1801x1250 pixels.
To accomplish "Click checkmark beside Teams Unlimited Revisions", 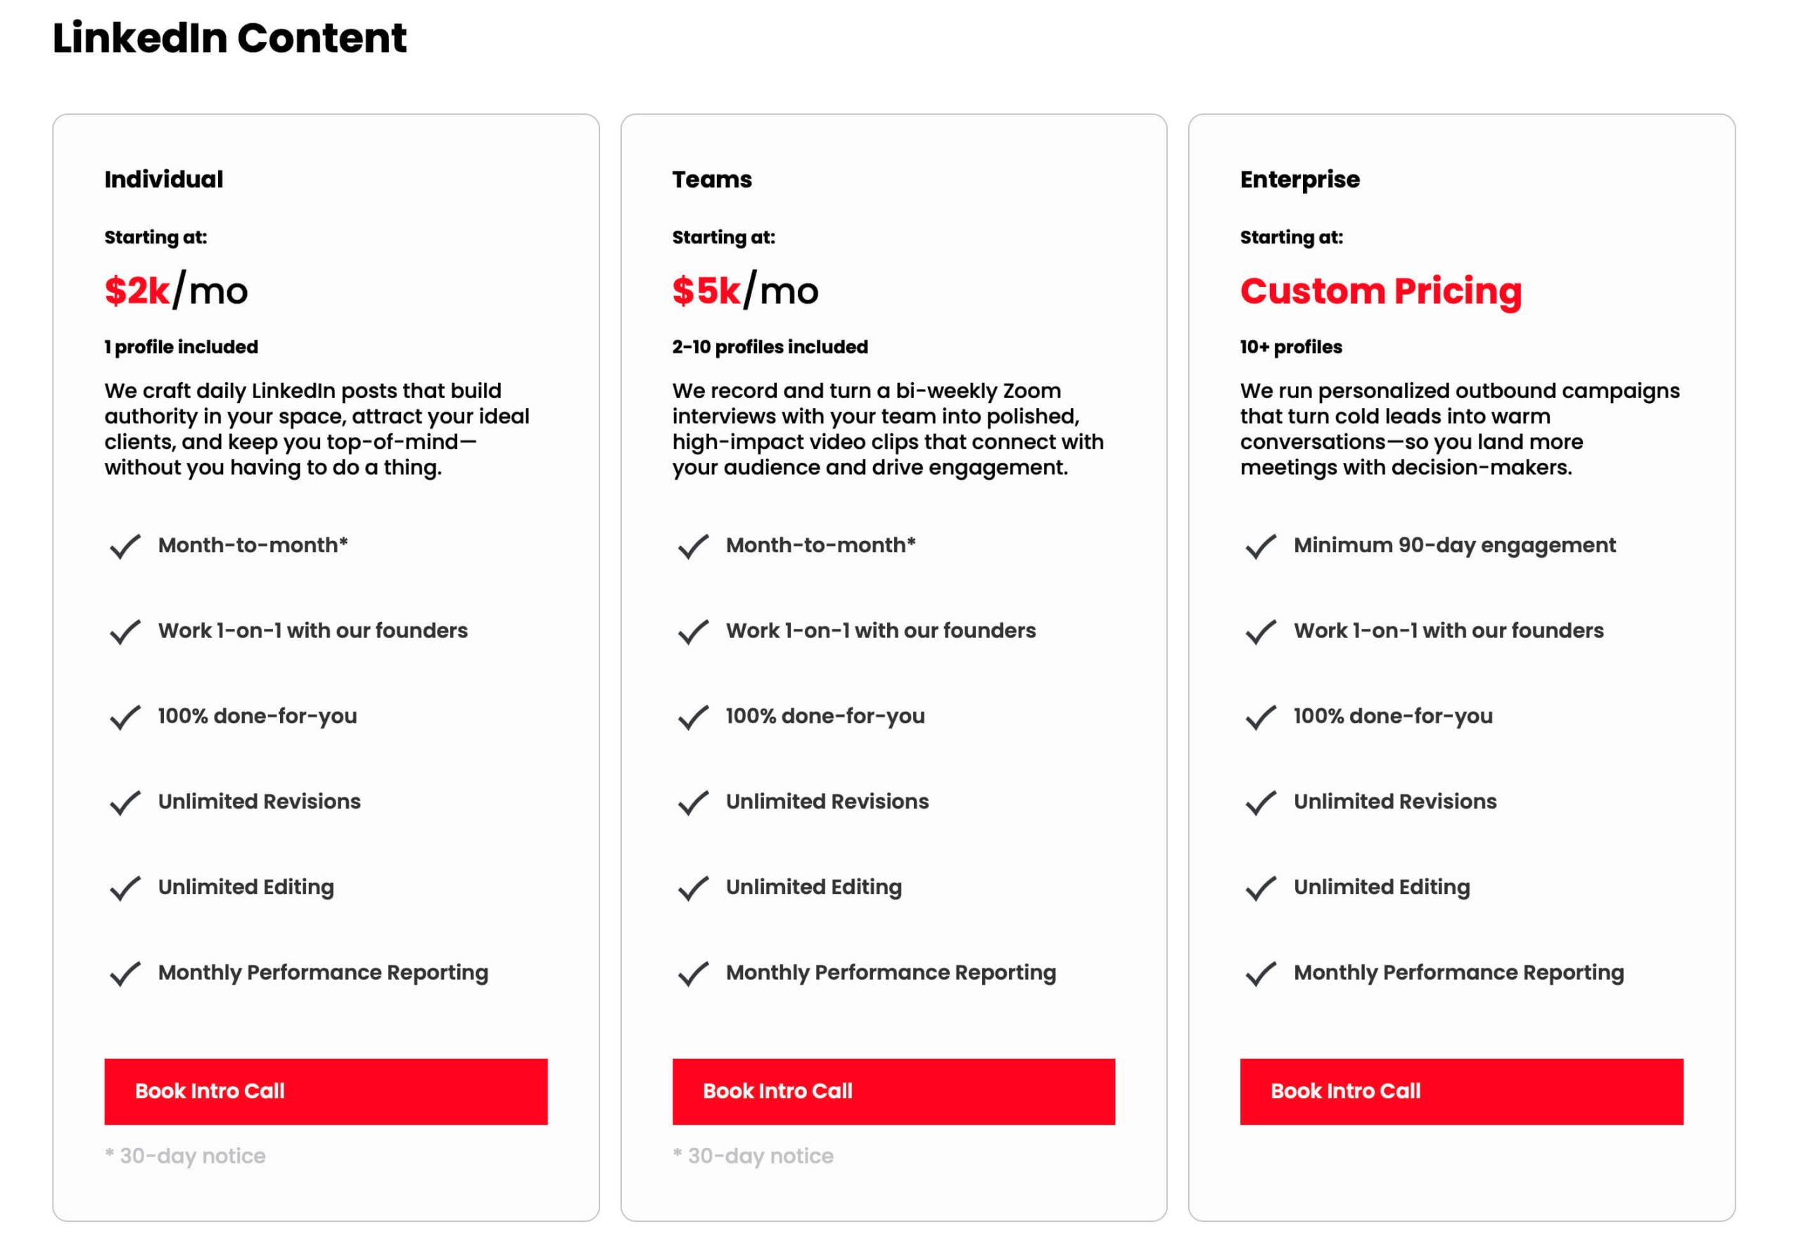I will tap(693, 802).
